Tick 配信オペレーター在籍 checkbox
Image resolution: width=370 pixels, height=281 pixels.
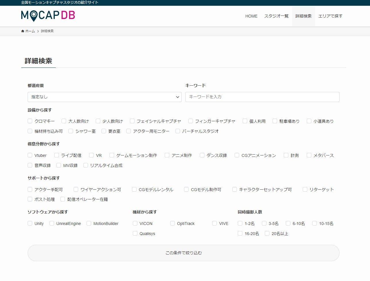click(63, 199)
